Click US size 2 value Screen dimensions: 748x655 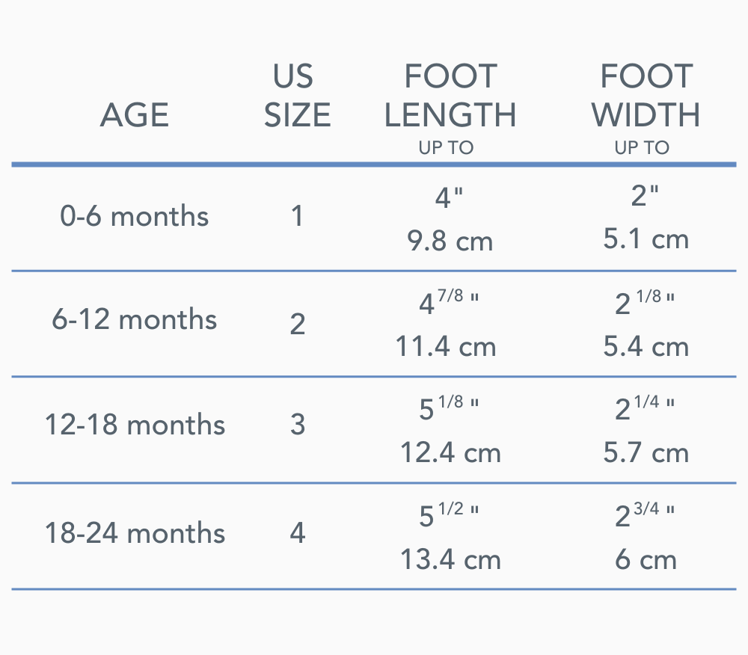(x=297, y=324)
